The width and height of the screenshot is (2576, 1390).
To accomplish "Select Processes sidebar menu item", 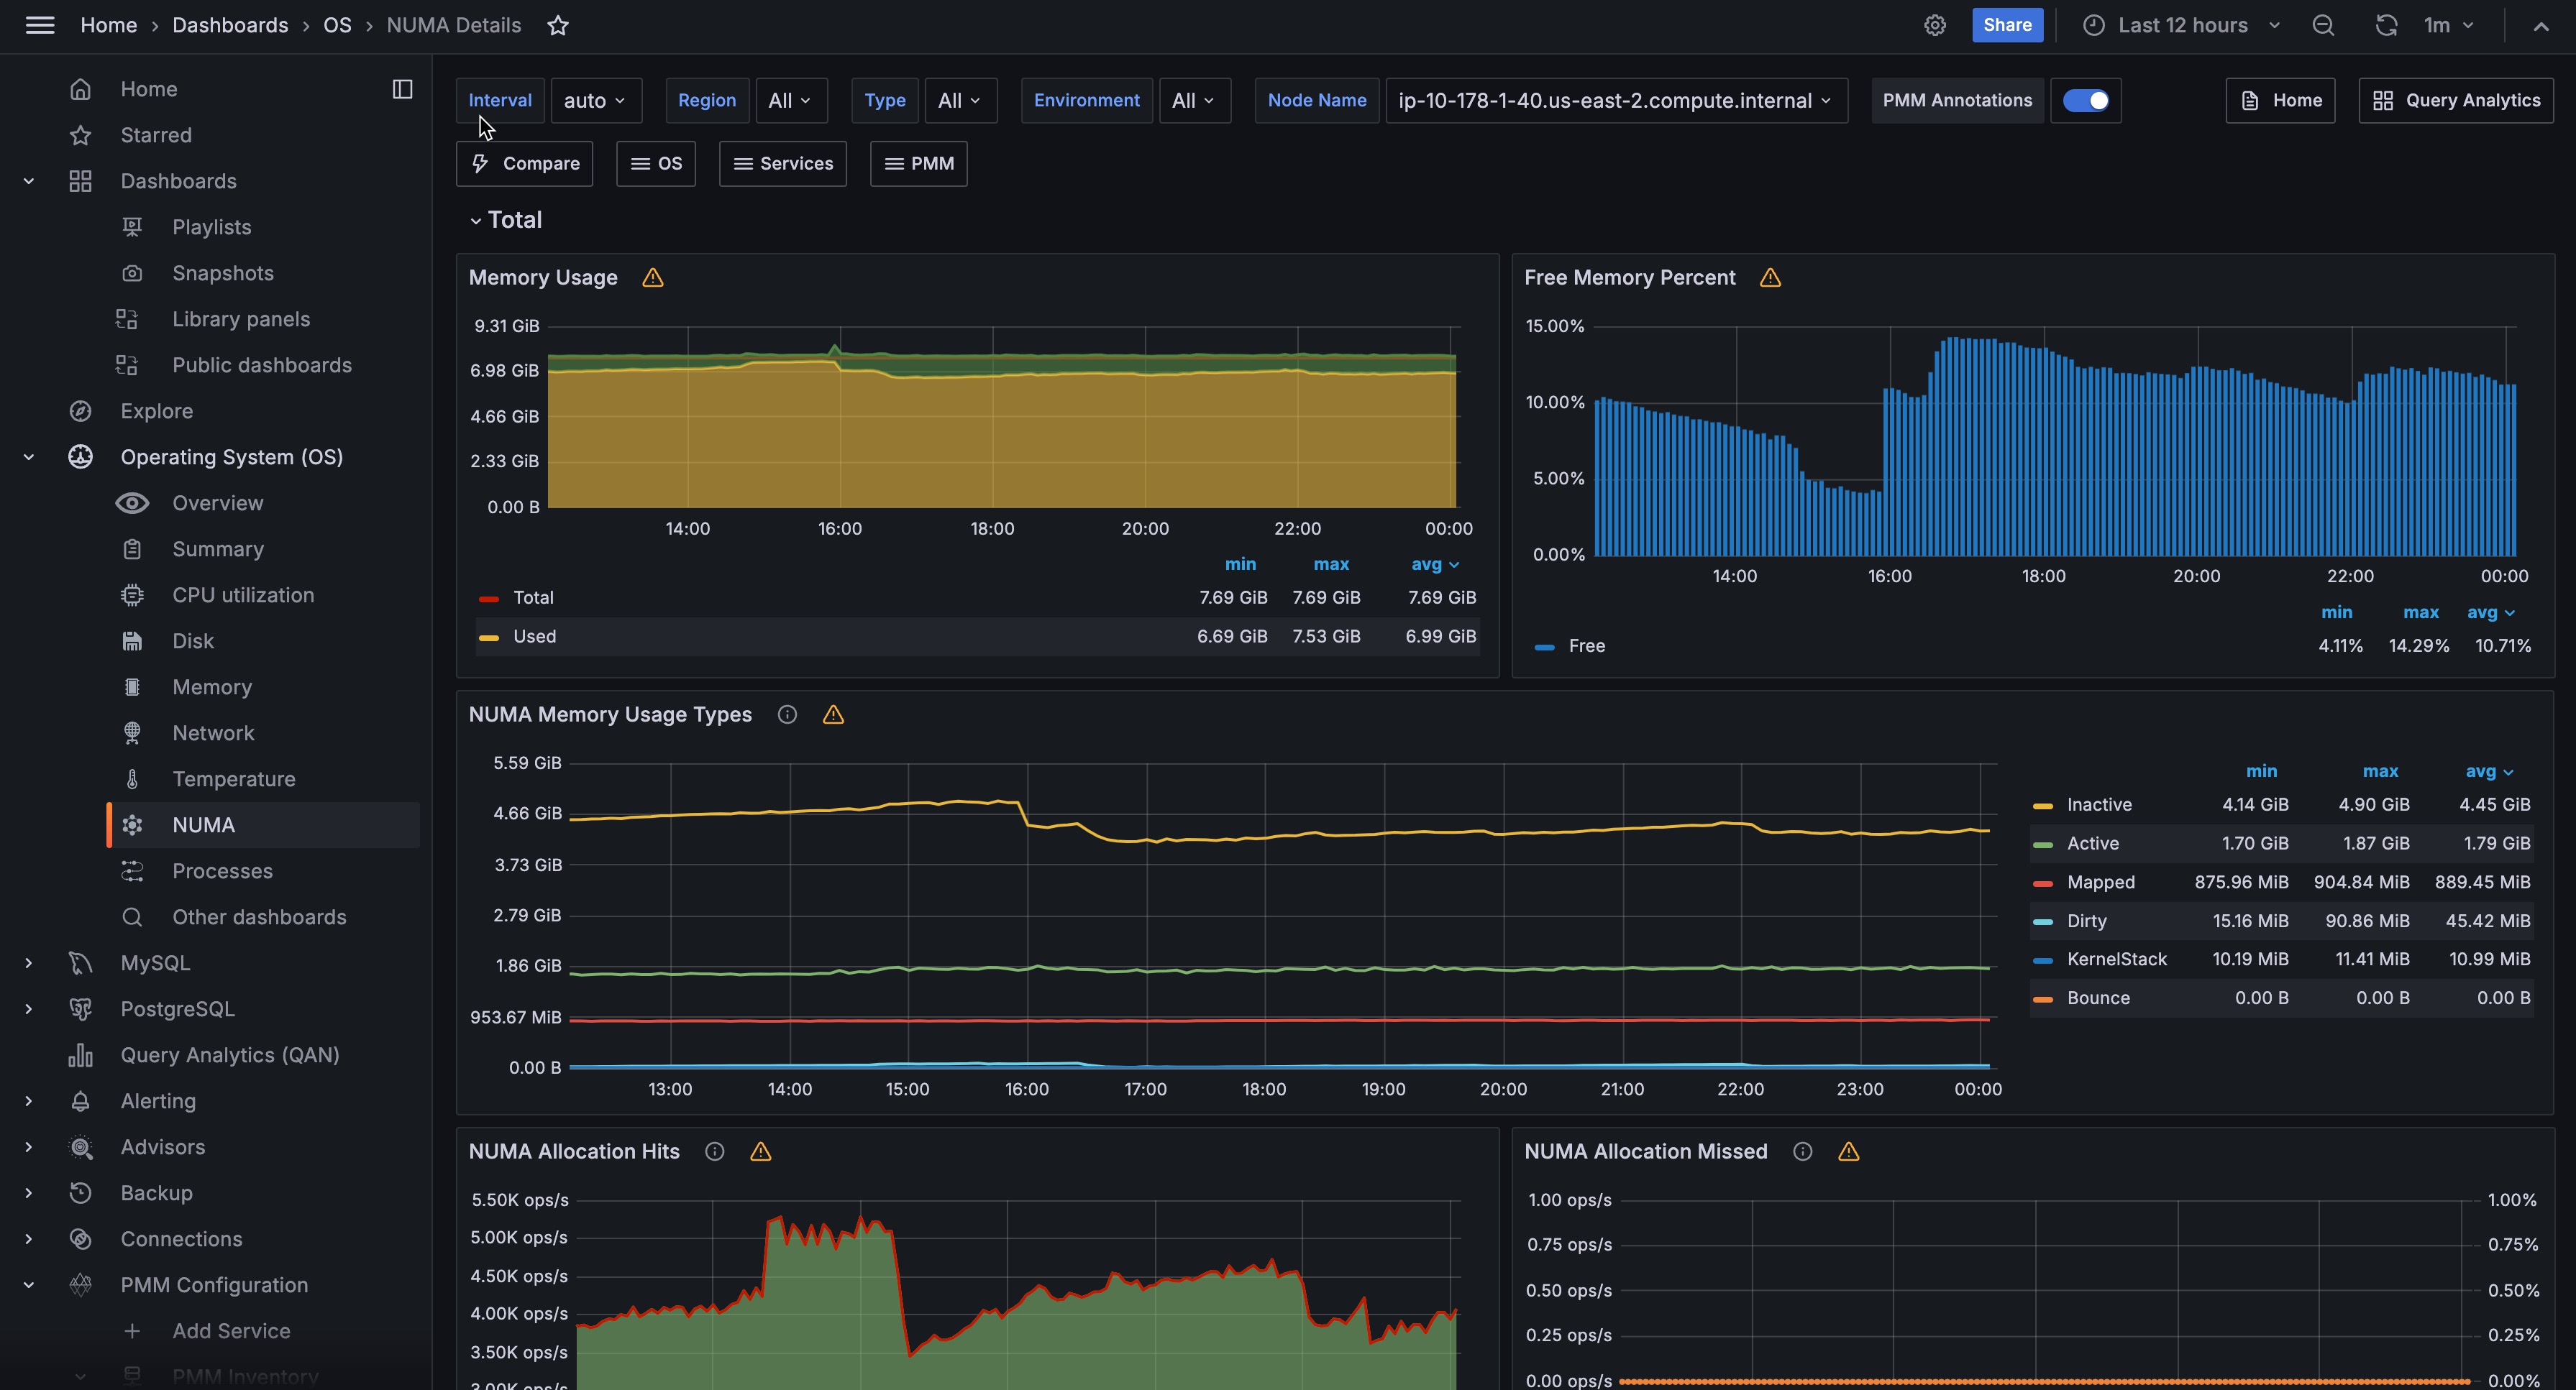I will click(222, 870).
